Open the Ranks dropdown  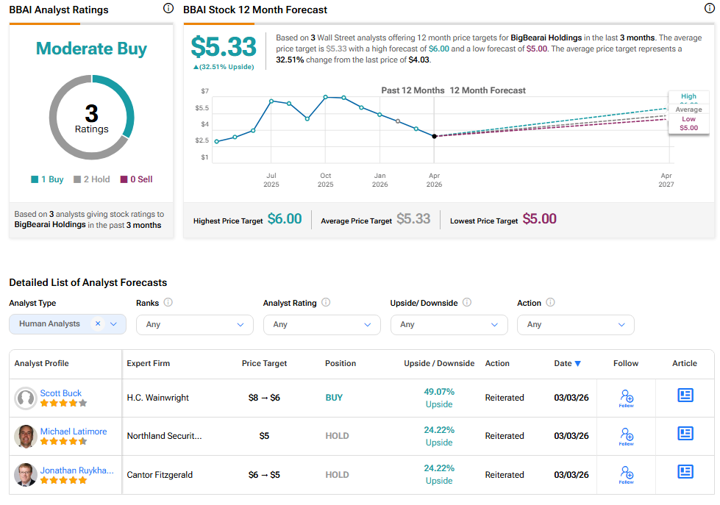194,325
